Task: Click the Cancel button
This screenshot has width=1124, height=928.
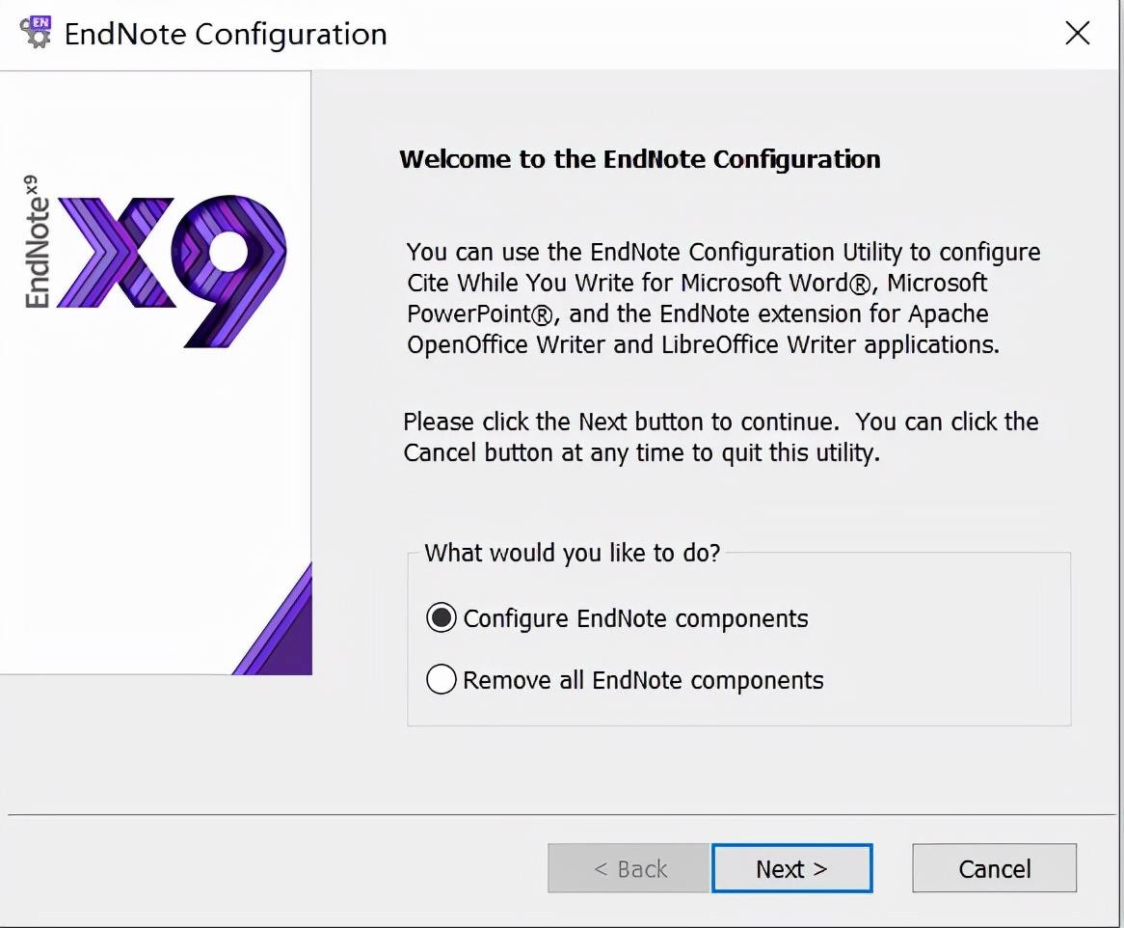Action: point(994,868)
